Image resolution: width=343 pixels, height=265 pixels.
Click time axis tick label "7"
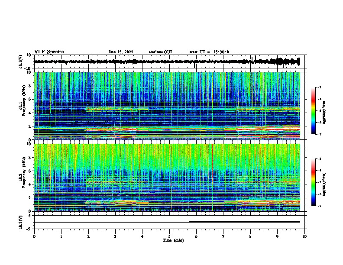[223, 236]
